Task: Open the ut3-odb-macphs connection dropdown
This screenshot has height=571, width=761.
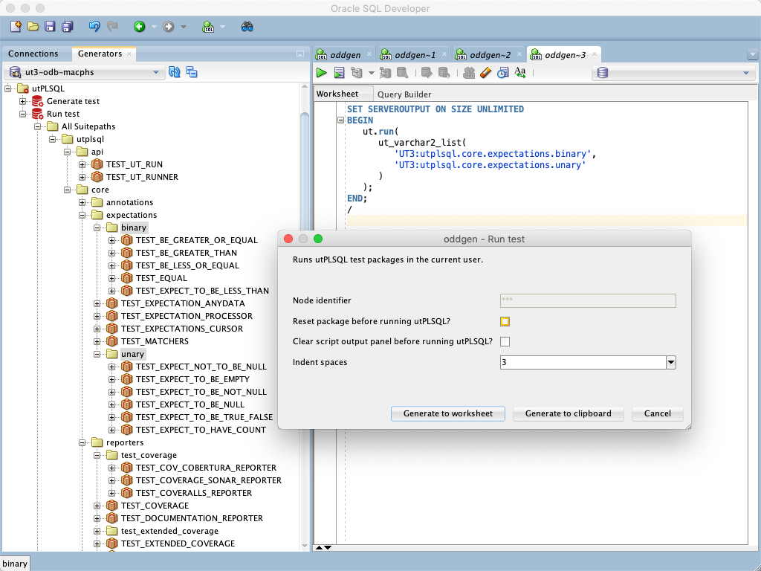Action: tap(156, 72)
